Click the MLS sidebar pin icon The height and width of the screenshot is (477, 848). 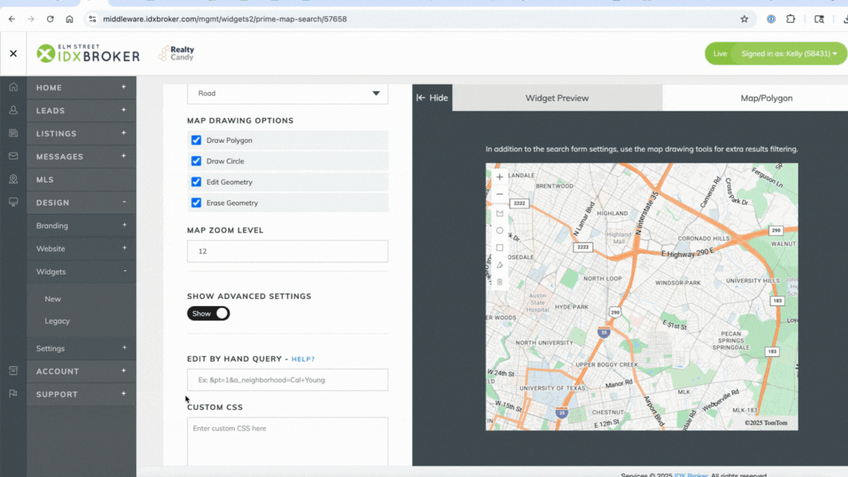[13, 179]
